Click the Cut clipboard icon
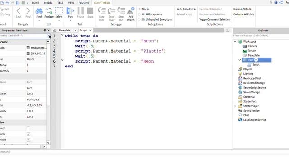The width and height of the screenshot is (289, 162). point(2,9)
